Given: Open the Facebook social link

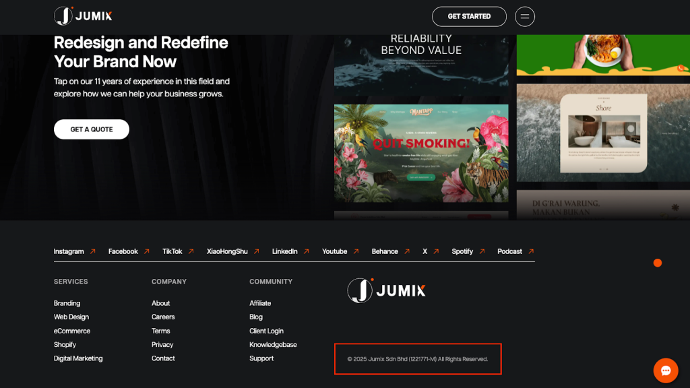Looking at the screenshot, I should click(x=123, y=251).
